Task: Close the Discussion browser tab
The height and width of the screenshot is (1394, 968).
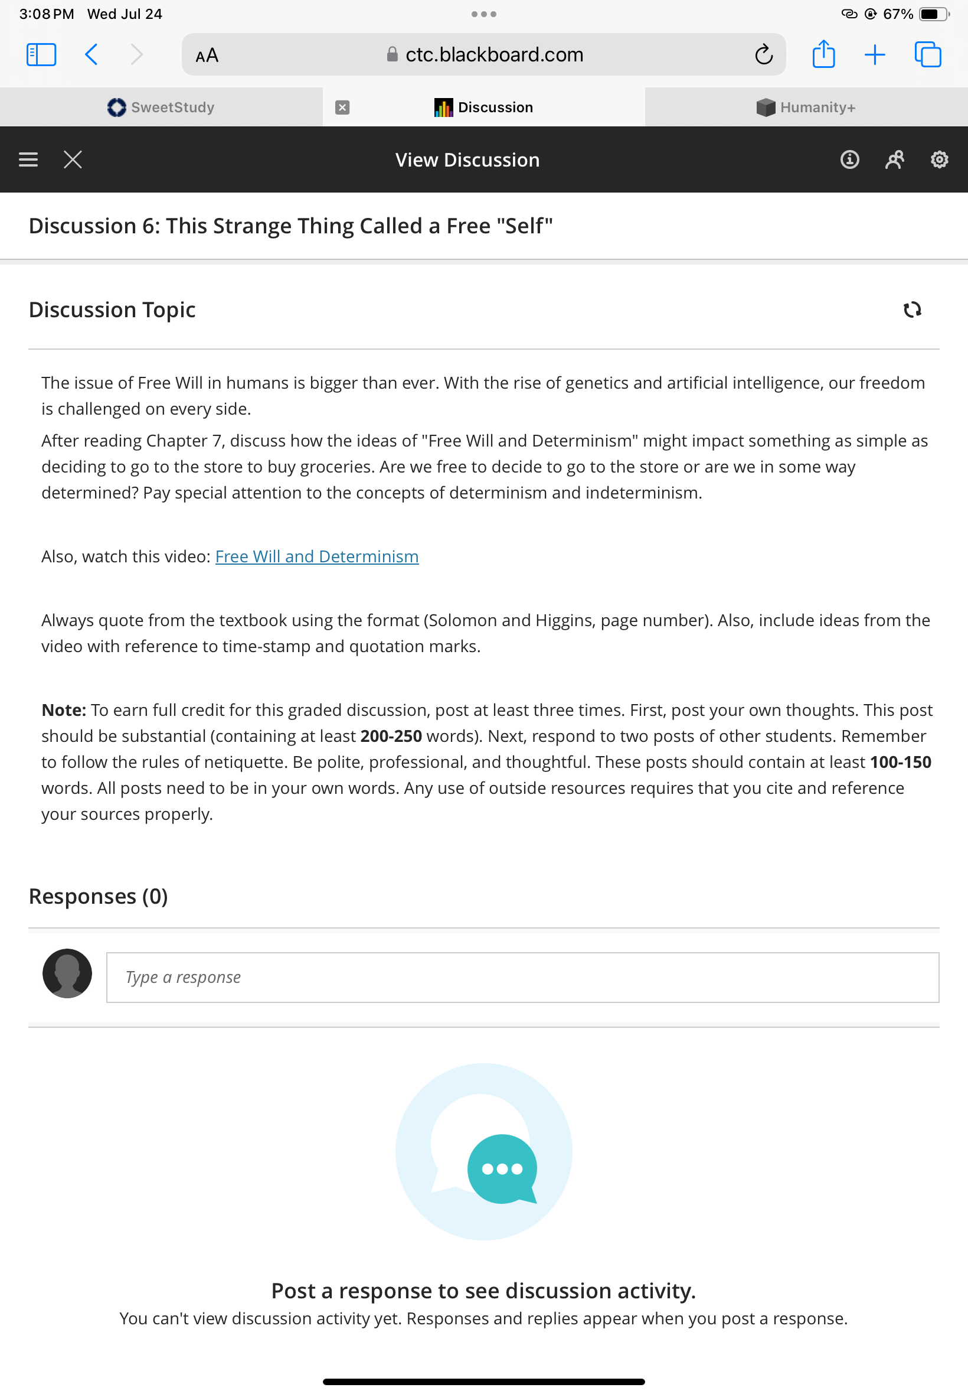Action: [342, 108]
